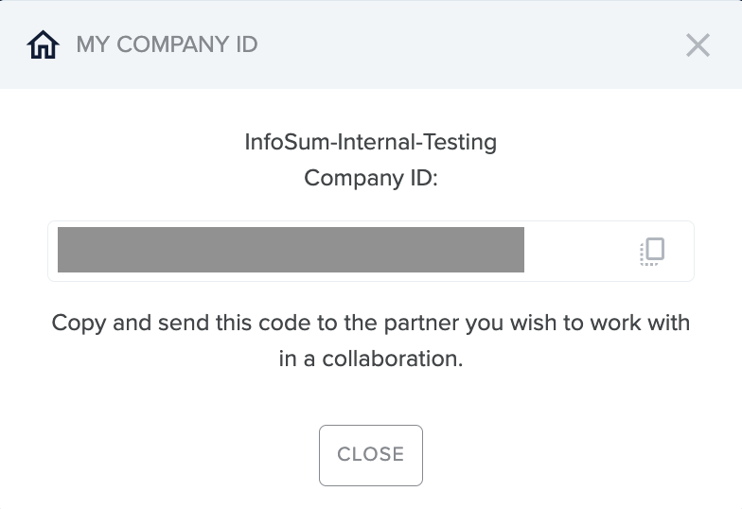This screenshot has height=509, width=742.
Task: Click the greyed-out company ID value
Action: pyautogui.click(x=291, y=250)
